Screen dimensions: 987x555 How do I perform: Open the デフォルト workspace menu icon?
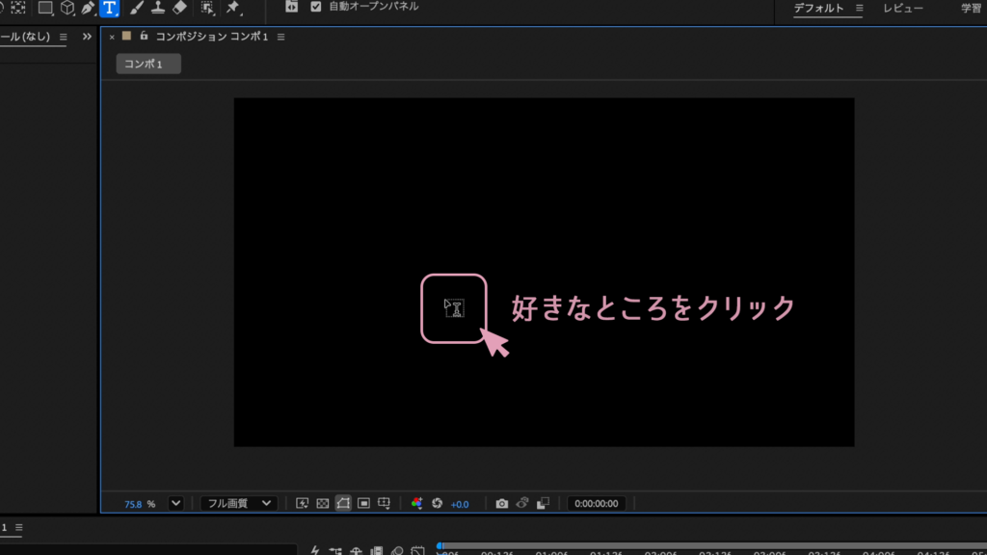pyautogui.click(x=859, y=8)
